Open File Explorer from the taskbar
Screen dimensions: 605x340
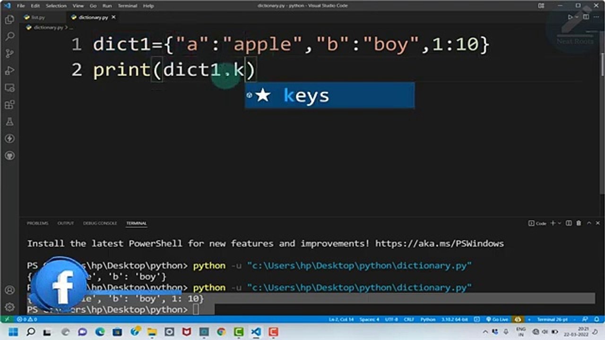tap(152, 332)
